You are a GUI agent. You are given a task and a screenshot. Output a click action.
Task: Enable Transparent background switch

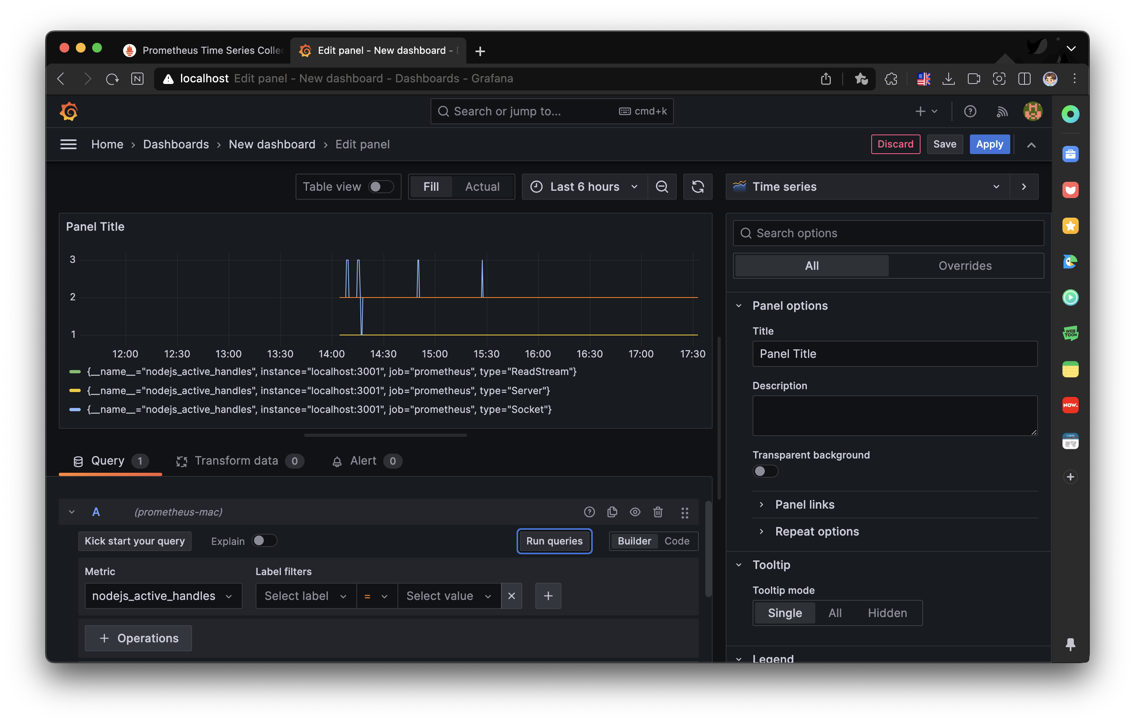[764, 471]
